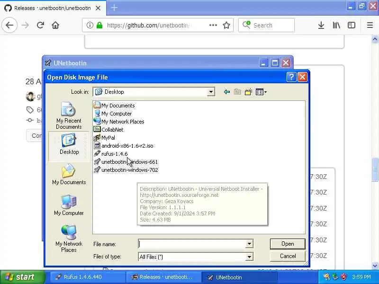Click red shield tray icon
The height and width of the screenshot is (284, 379).
[343, 277]
